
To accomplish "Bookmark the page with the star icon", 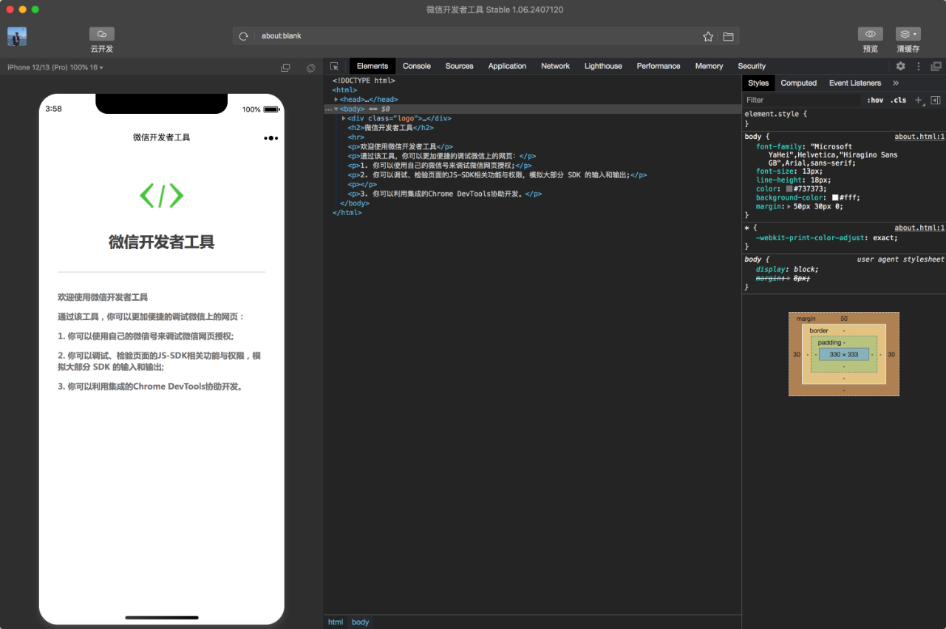I will (x=708, y=36).
